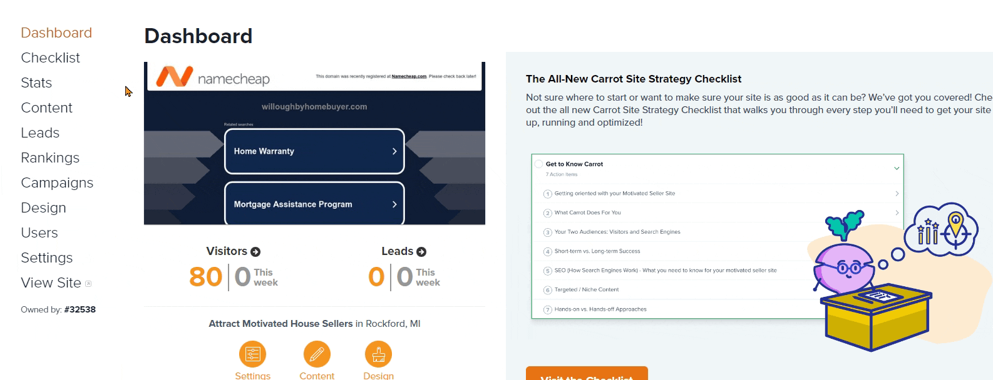The height and width of the screenshot is (380, 993).
Task: Click the View Site link
Action: point(51,282)
